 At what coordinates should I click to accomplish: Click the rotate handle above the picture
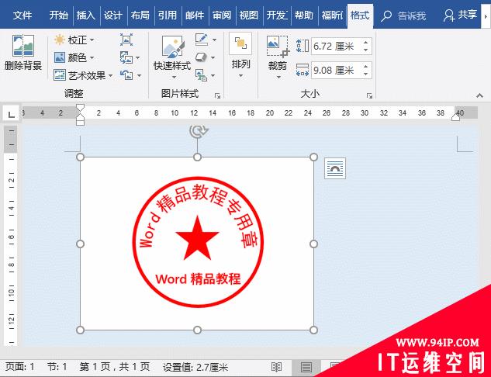pyautogui.click(x=199, y=131)
